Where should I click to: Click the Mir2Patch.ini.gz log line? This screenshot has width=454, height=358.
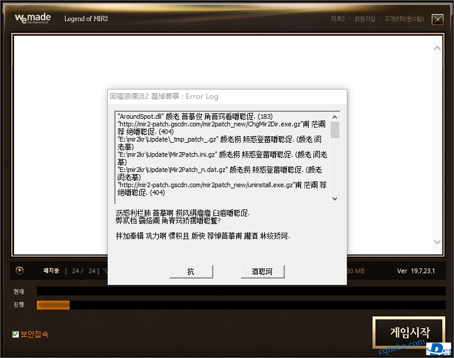(x=222, y=158)
